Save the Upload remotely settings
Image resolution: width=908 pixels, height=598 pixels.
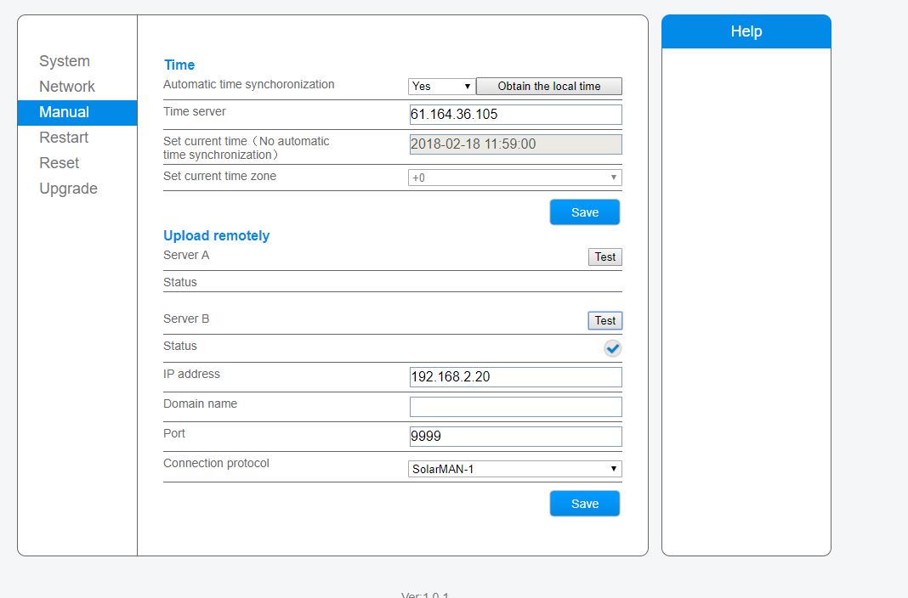point(585,504)
